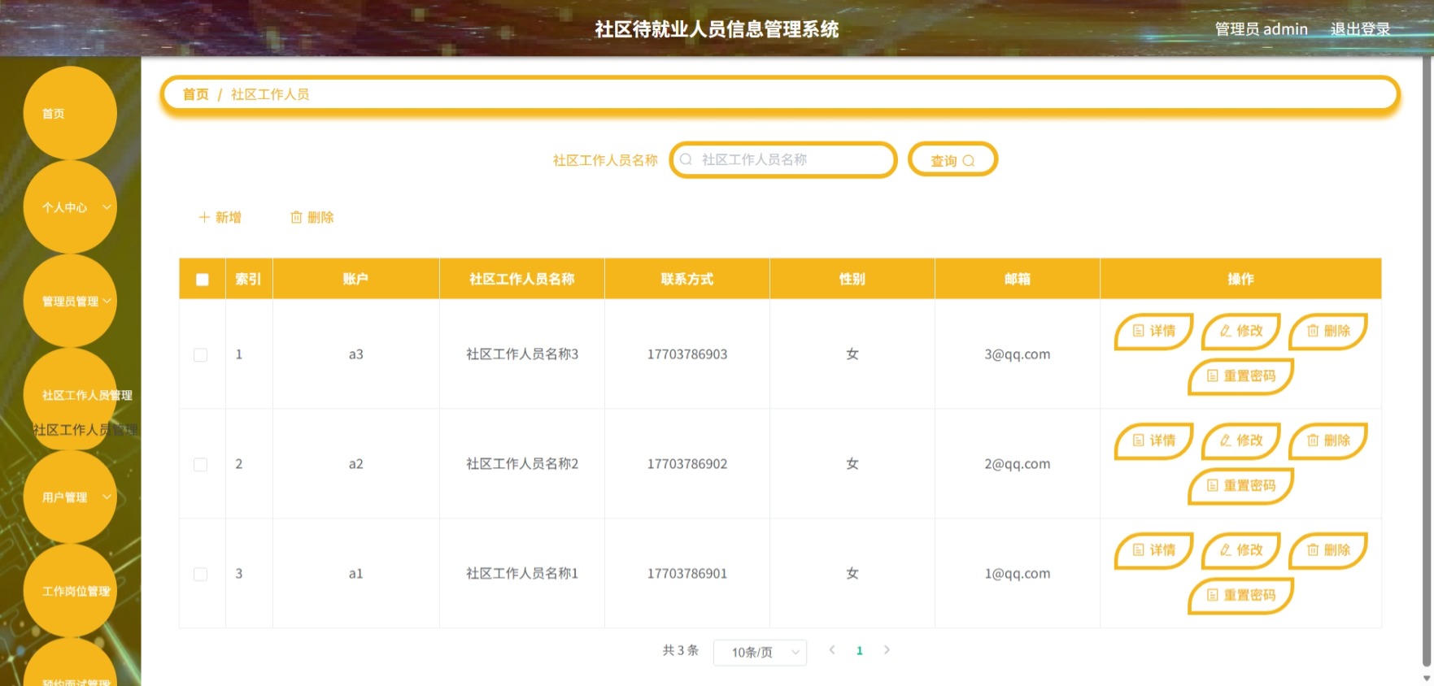Click the phone number 17703786902
Viewport: 1434px width, 686px height.
point(687,464)
